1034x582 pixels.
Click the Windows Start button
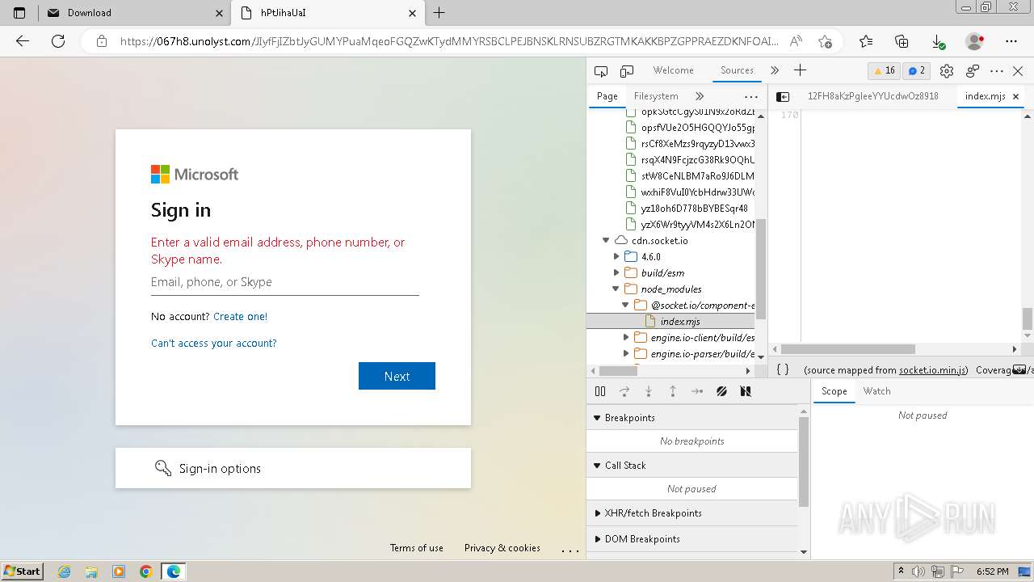23,571
